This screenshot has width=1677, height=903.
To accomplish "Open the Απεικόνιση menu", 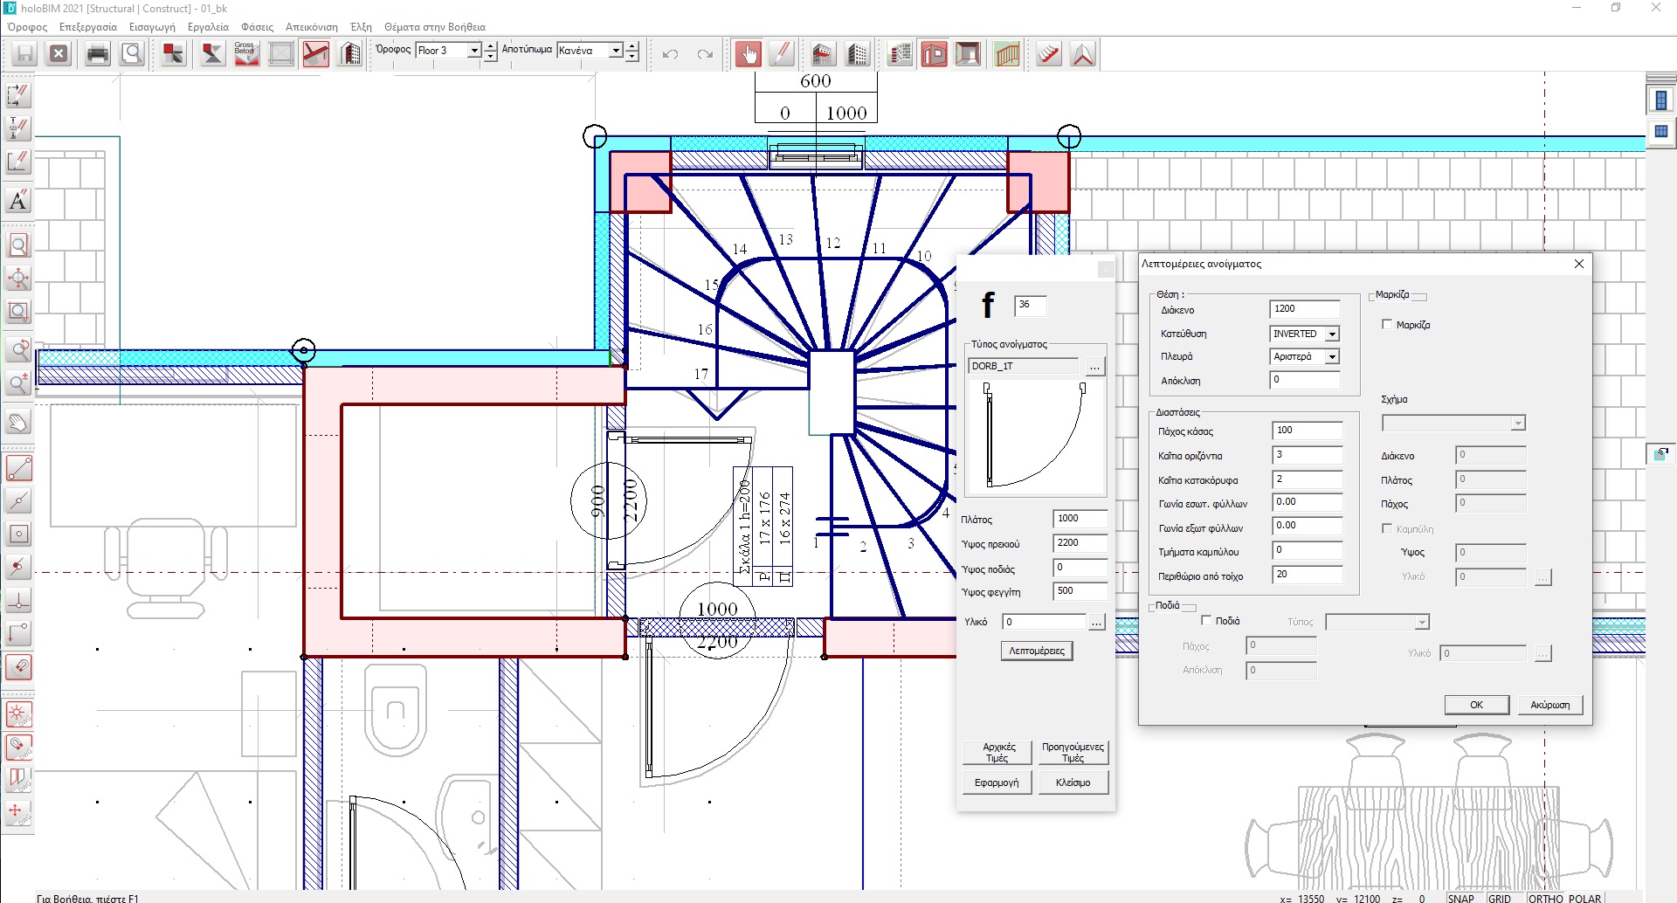I will pyautogui.click(x=311, y=27).
